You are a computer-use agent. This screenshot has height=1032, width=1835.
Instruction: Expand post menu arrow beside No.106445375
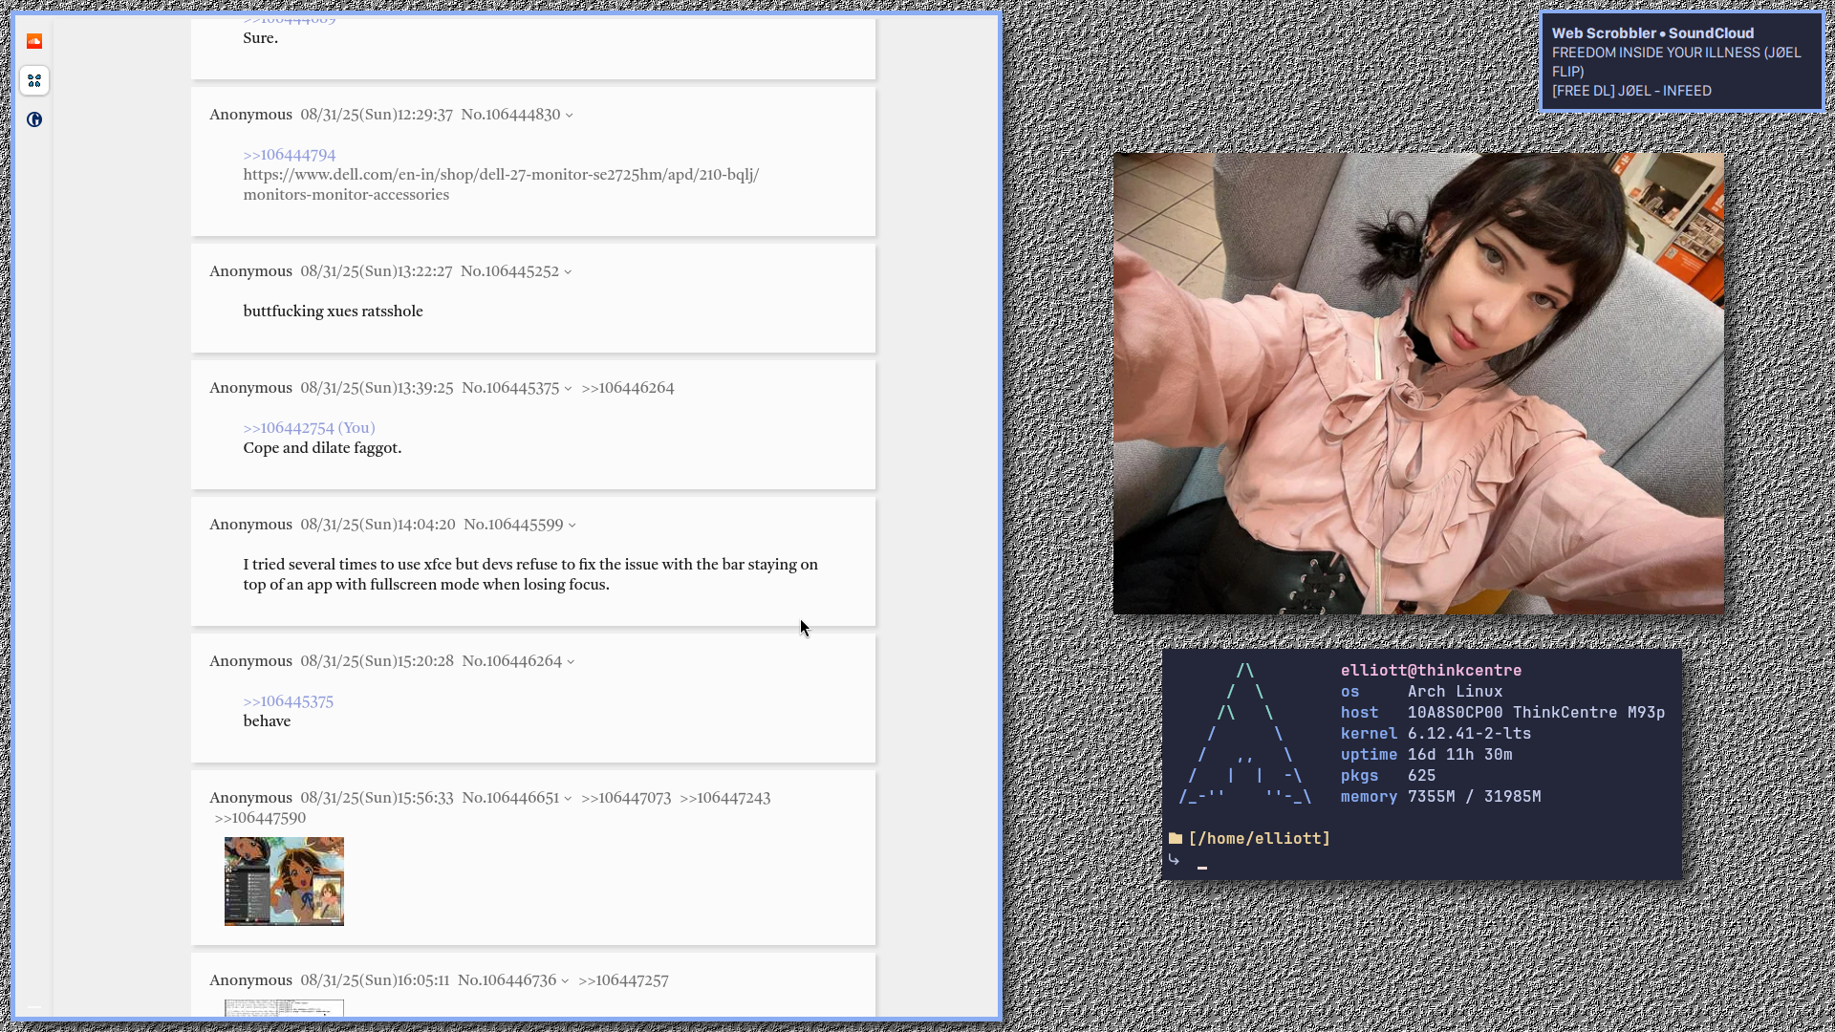point(568,389)
